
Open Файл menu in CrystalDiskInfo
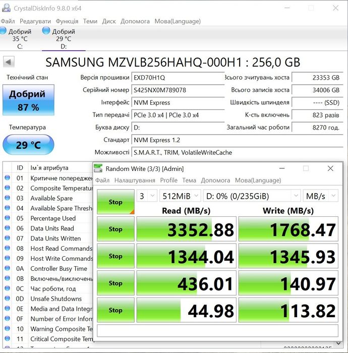[x=8, y=21]
